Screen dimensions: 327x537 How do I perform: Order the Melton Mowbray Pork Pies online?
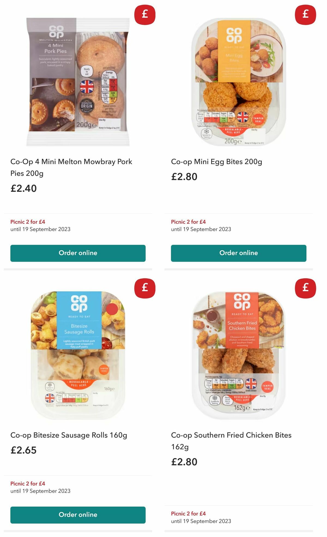coord(78,253)
